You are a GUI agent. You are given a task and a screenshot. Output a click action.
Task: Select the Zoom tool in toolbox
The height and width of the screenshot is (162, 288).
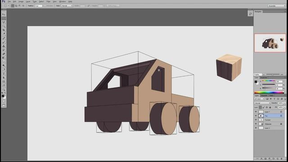pos(4,90)
